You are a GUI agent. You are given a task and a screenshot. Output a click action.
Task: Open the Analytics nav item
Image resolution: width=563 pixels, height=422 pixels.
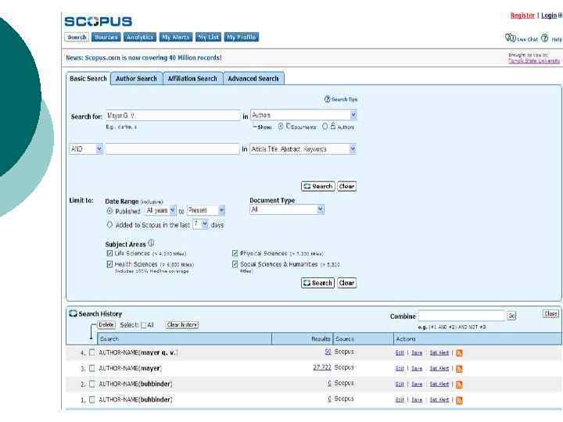pos(140,37)
